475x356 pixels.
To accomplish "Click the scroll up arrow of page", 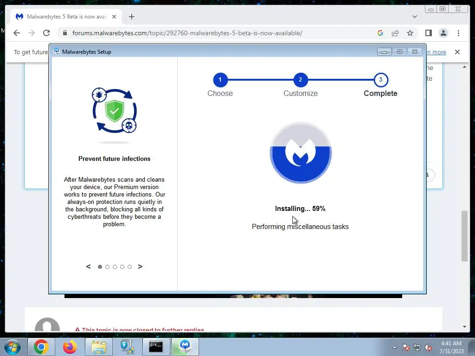I will (464, 67).
